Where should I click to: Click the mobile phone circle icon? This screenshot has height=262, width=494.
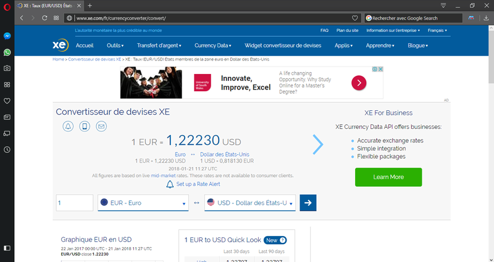coord(85,126)
